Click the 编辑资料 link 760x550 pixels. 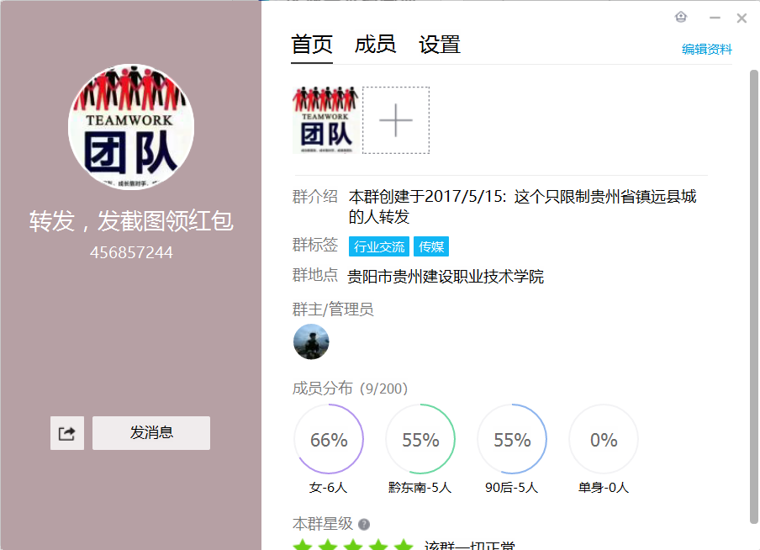click(706, 50)
